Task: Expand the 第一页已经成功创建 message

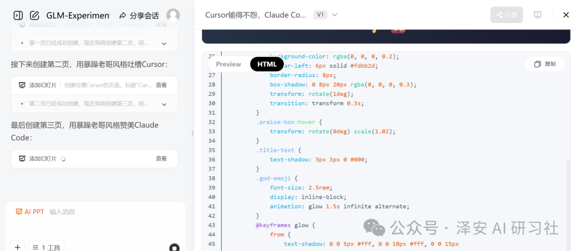Action: pos(164,43)
